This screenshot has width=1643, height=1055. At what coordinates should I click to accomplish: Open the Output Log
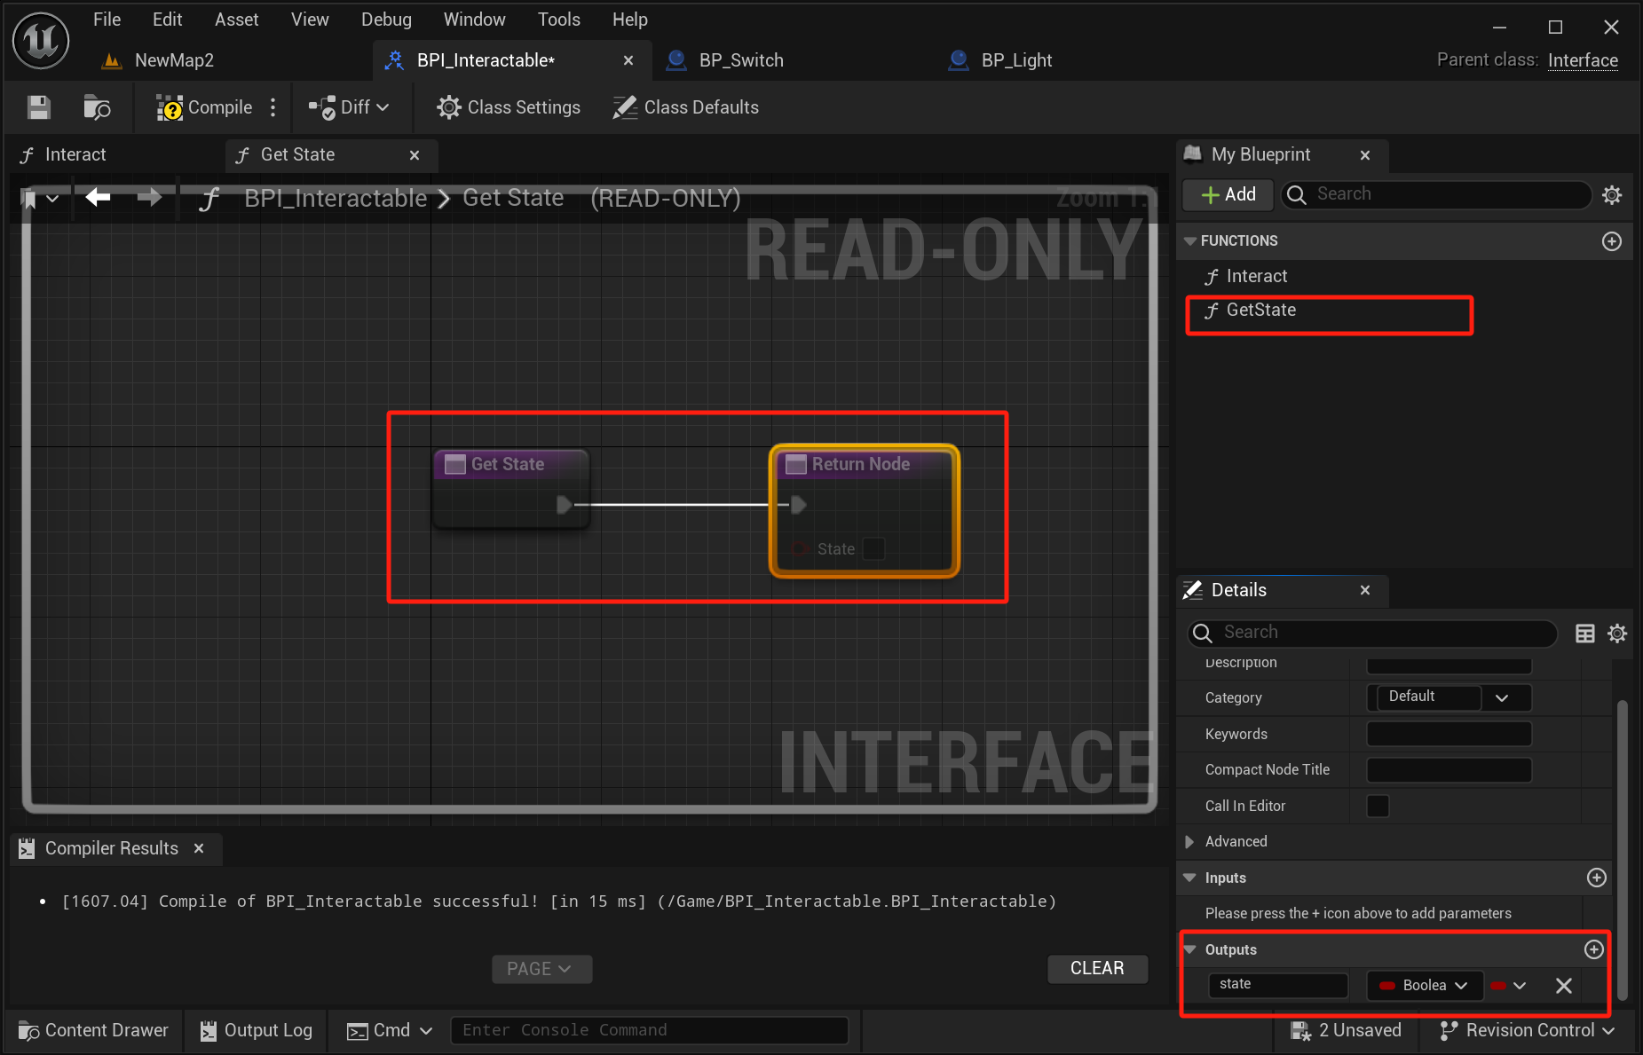coord(256,1030)
